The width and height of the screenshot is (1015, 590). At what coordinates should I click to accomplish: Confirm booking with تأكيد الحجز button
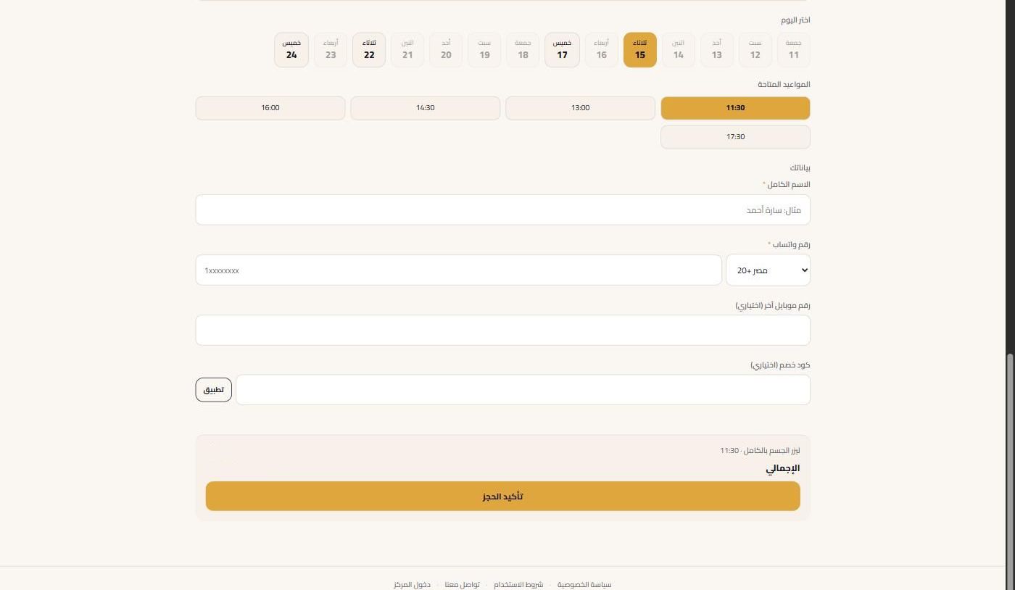pos(502,496)
